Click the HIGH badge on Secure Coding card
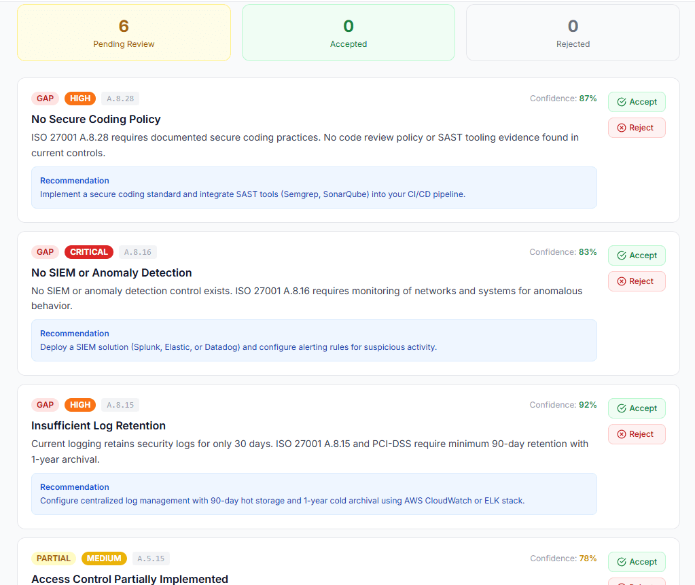The width and height of the screenshot is (695, 585). click(80, 99)
